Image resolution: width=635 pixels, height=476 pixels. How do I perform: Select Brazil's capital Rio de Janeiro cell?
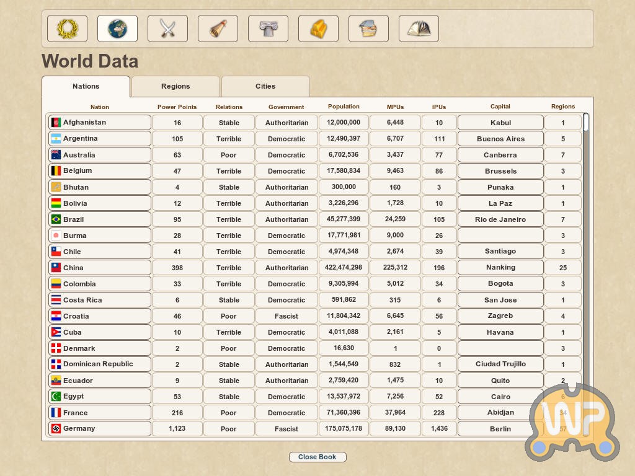click(500, 219)
